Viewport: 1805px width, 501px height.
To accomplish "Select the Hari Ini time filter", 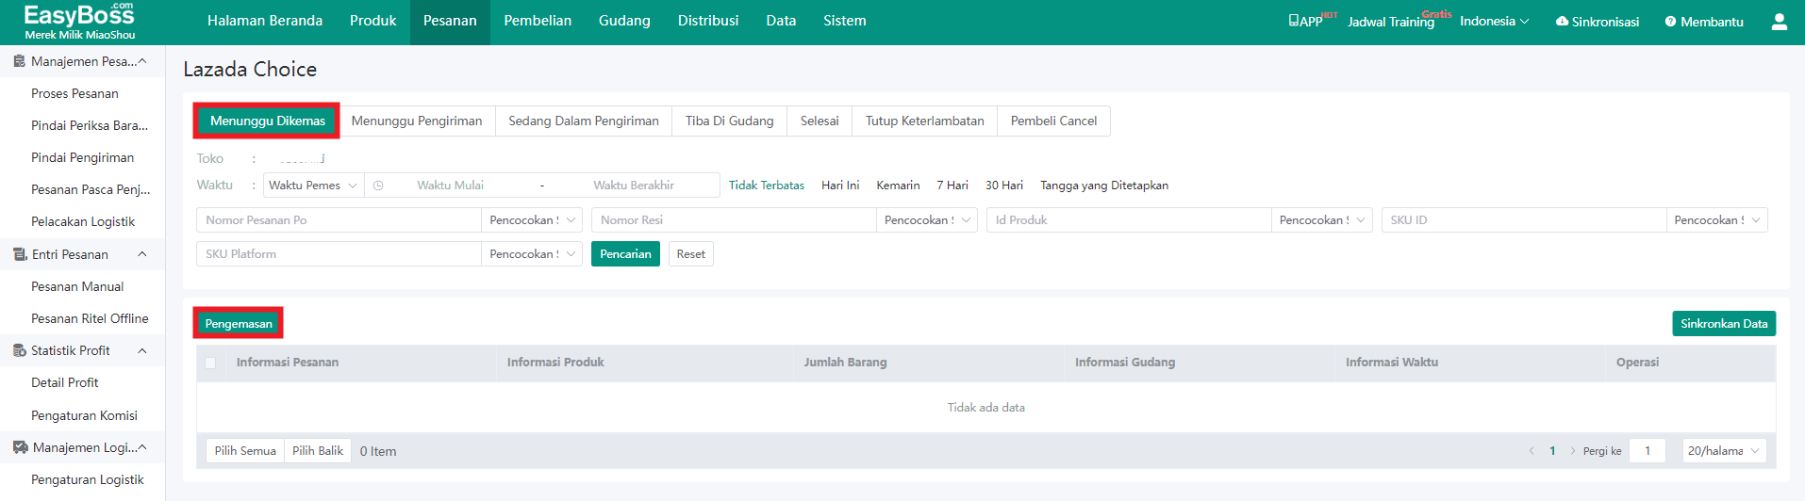I will click(840, 186).
